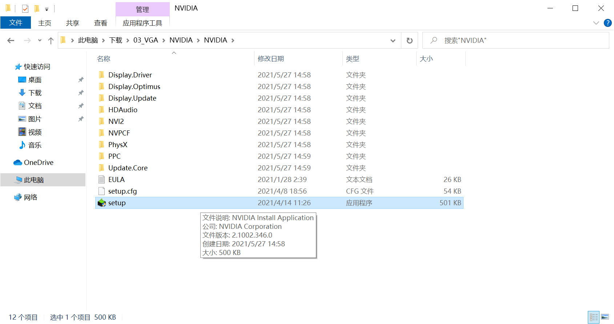Click the pin icon beside 图片
Screen dimensions: 614x324
(81, 119)
